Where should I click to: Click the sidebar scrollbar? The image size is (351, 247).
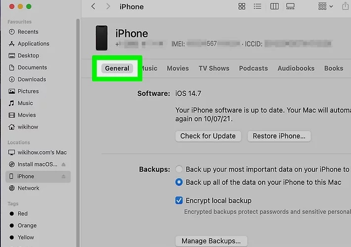tap(78, 132)
